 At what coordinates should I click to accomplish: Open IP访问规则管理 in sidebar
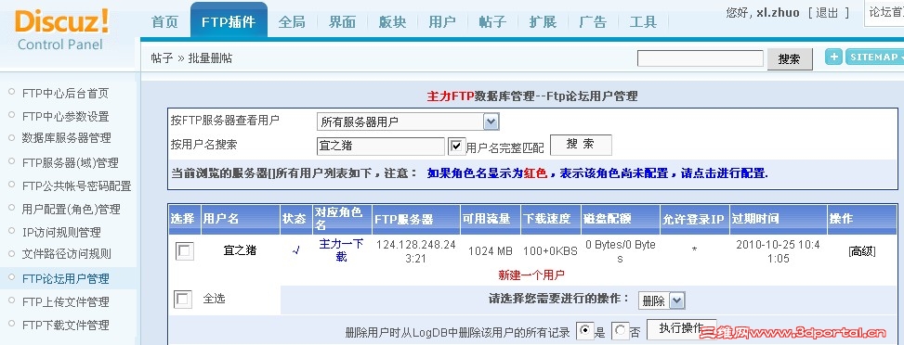61,233
